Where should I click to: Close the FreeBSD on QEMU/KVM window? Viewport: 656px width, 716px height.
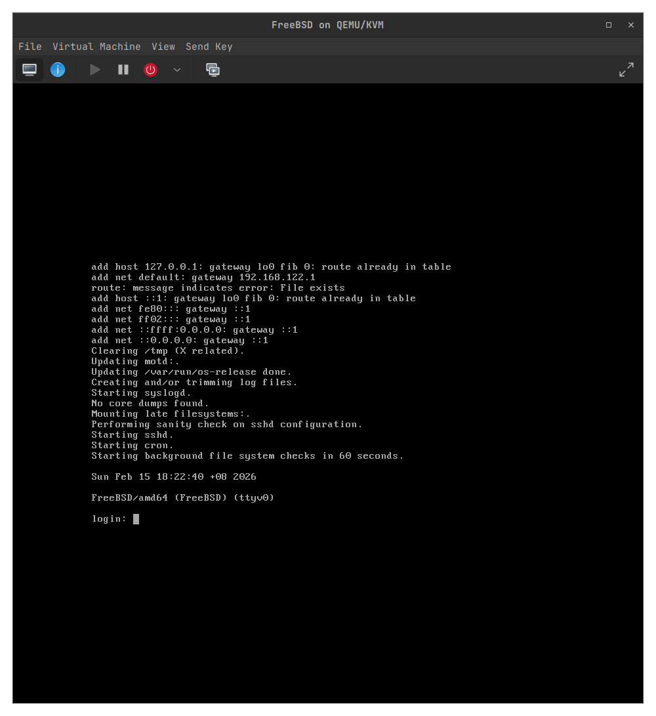631,25
